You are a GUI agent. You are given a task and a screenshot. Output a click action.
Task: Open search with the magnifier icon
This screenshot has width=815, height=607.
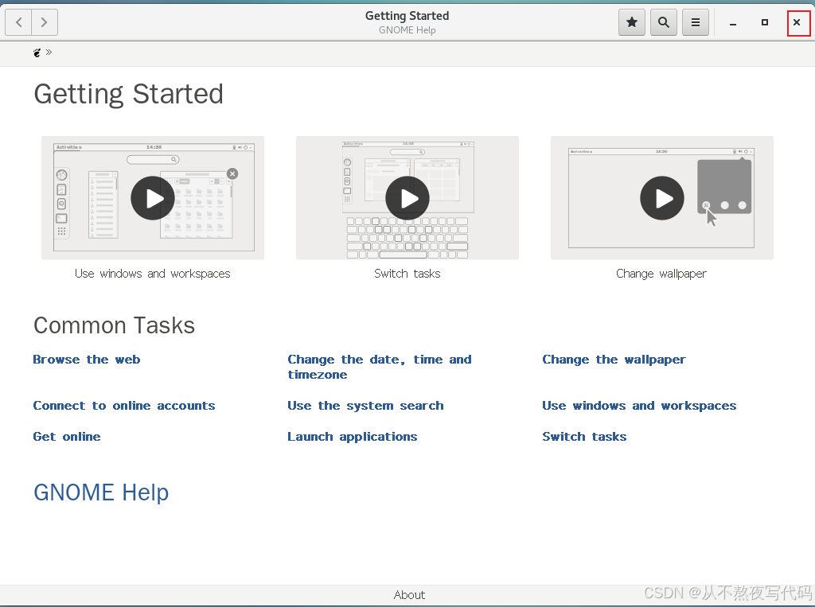pos(664,22)
